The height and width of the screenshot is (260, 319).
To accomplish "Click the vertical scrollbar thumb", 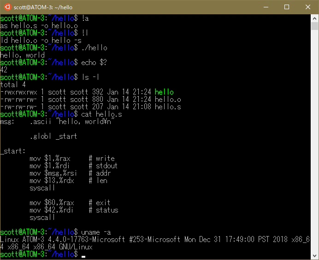I will pyautogui.click(x=314, y=26).
